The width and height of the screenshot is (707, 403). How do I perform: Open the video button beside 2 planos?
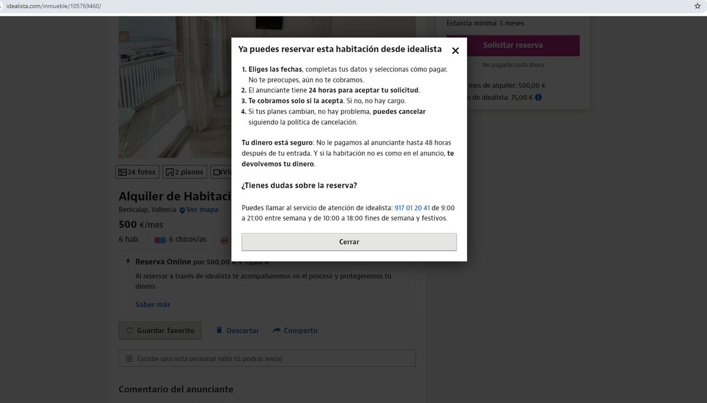220,172
